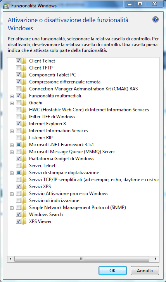166x282 pixels.
Task: Toggle the Microsoft .NET Framework 3.5.1 checkbox
Action: 18,145
